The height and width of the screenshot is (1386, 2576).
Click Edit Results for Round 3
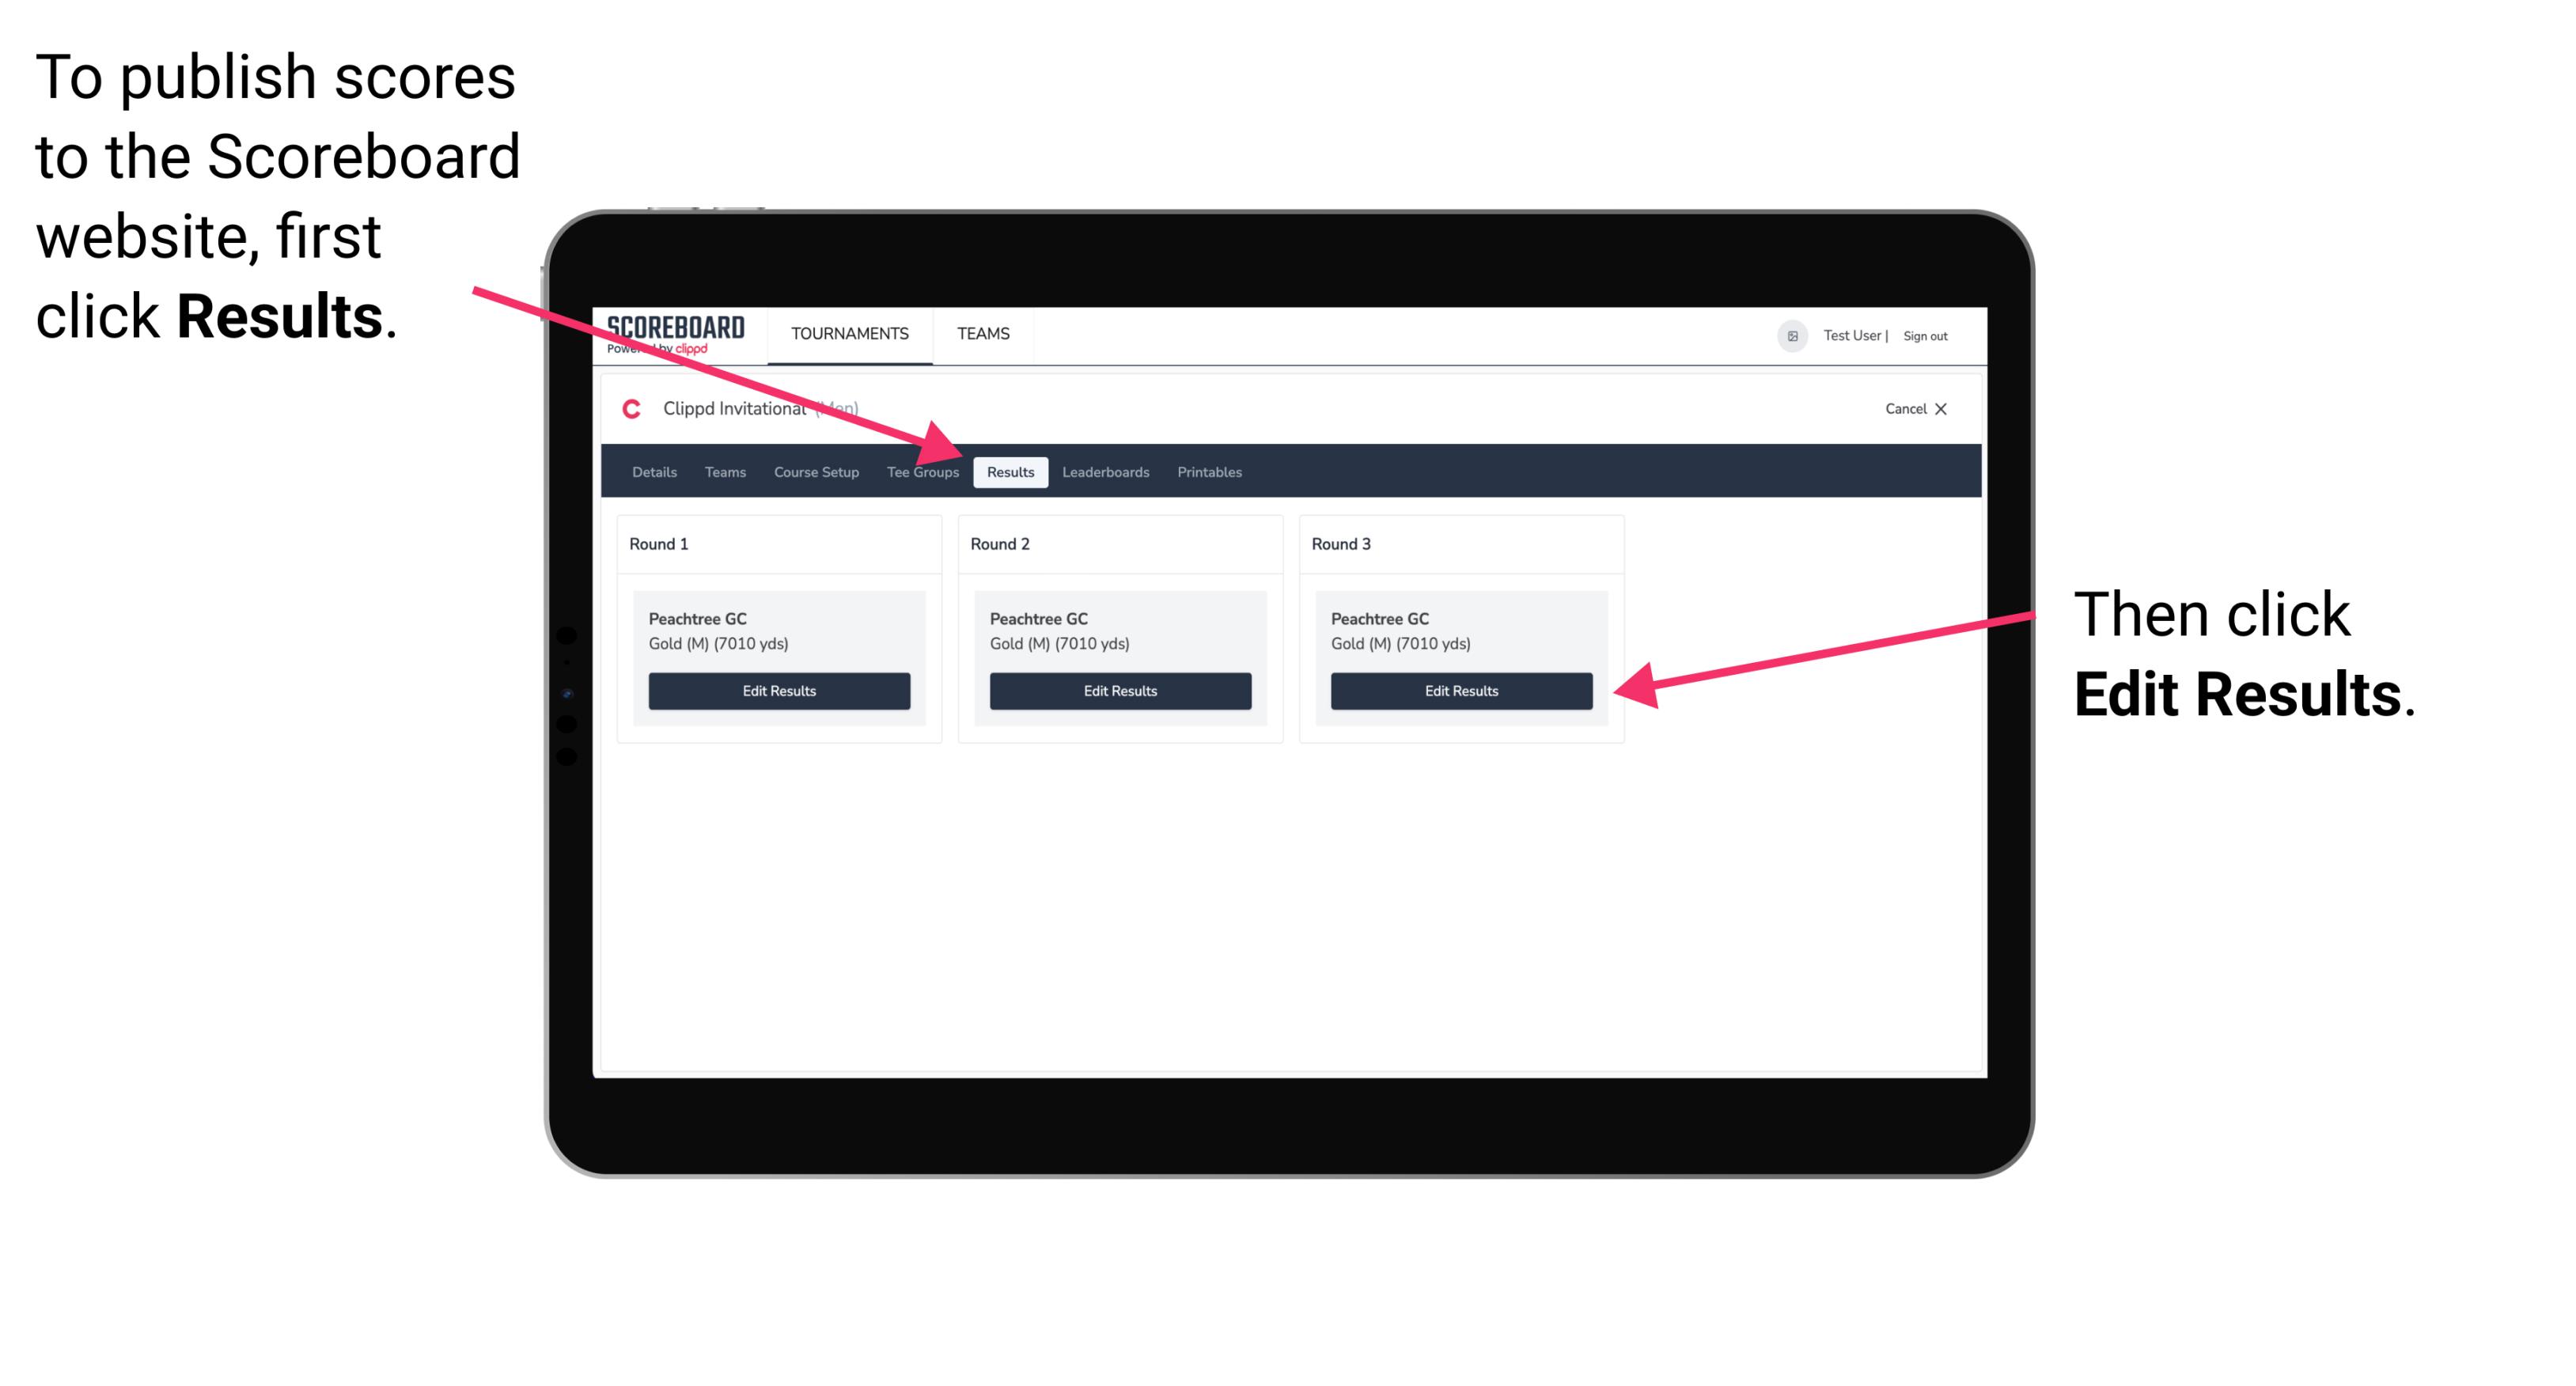click(x=1460, y=690)
